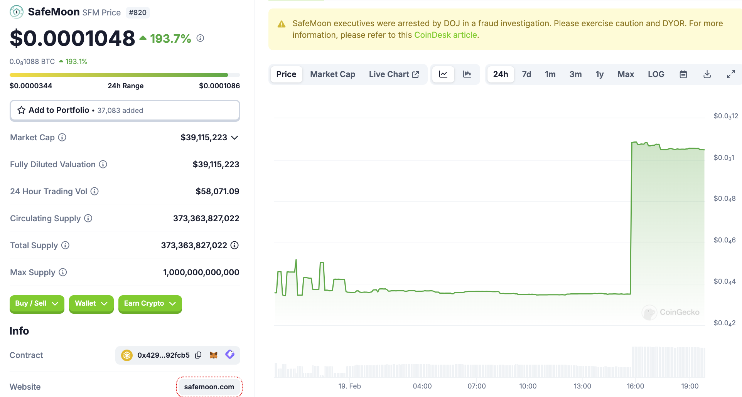Click the 0x429...92fcb5 contract address text
This screenshot has width=742, height=397.
[x=164, y=355]
